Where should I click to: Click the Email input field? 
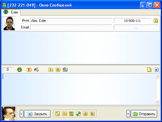(x=71, y=27)
